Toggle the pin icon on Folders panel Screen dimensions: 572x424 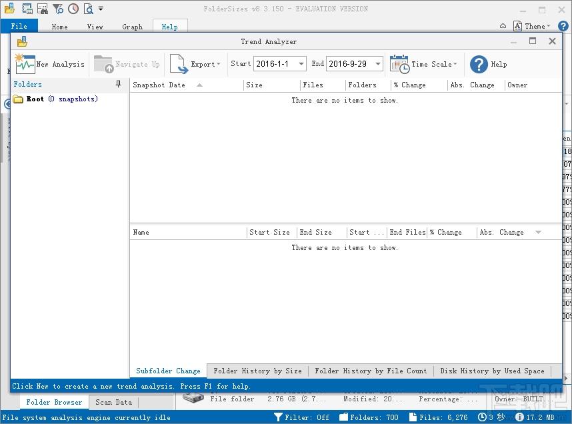click(x=118, y=84)
